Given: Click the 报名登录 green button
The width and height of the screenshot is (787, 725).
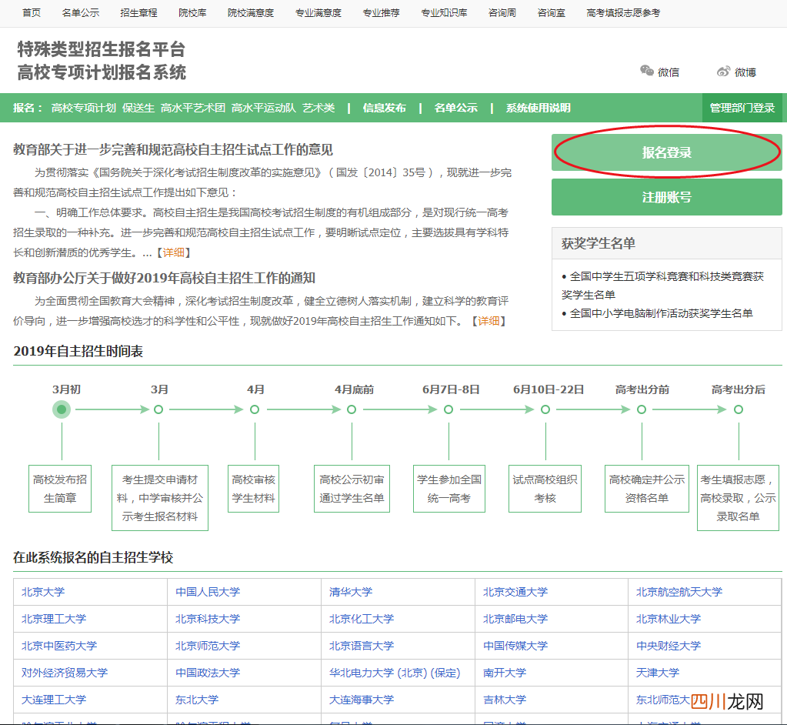Looking at the screenshot, I should point(666,152).
